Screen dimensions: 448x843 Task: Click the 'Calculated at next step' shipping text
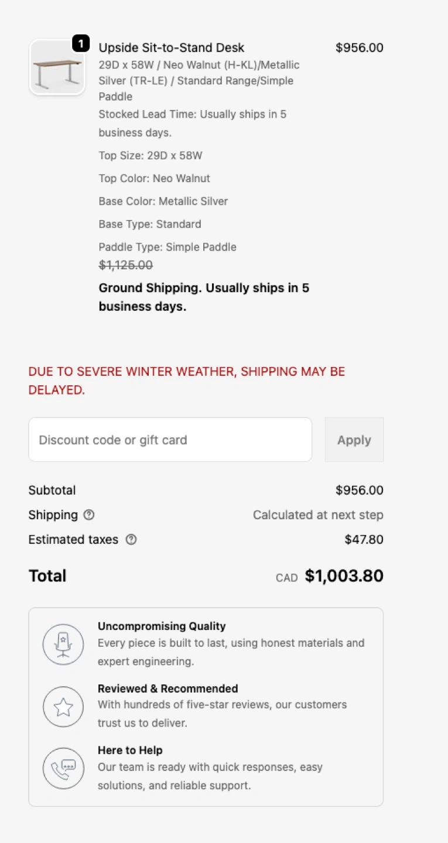pyautogui.click(x=318, y=515)
